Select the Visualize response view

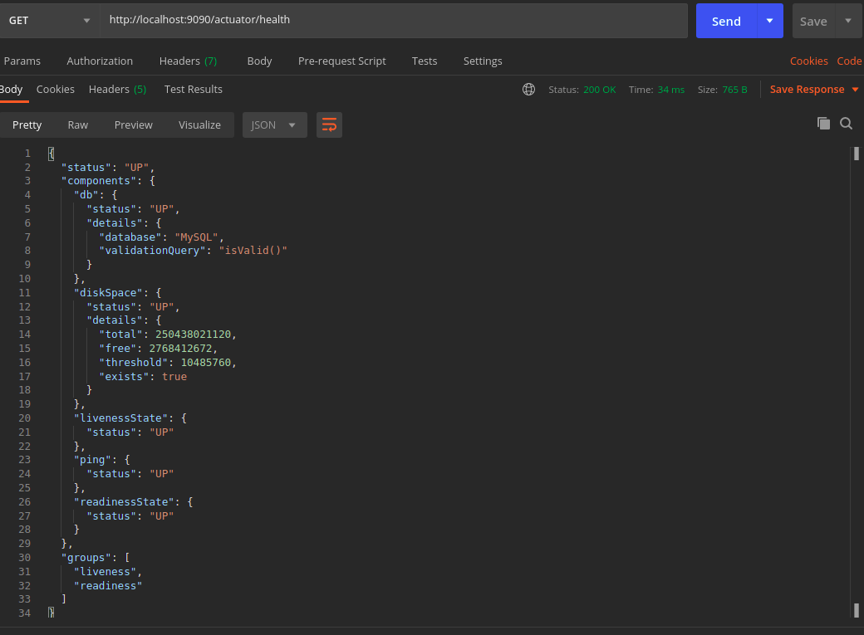click(x=199, y=125)
